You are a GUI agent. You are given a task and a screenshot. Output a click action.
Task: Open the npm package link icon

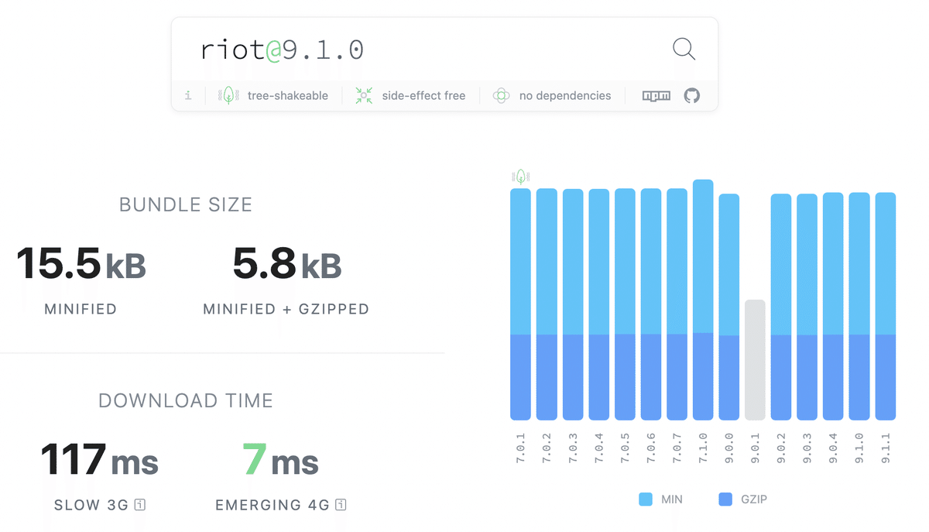(656, 96)
